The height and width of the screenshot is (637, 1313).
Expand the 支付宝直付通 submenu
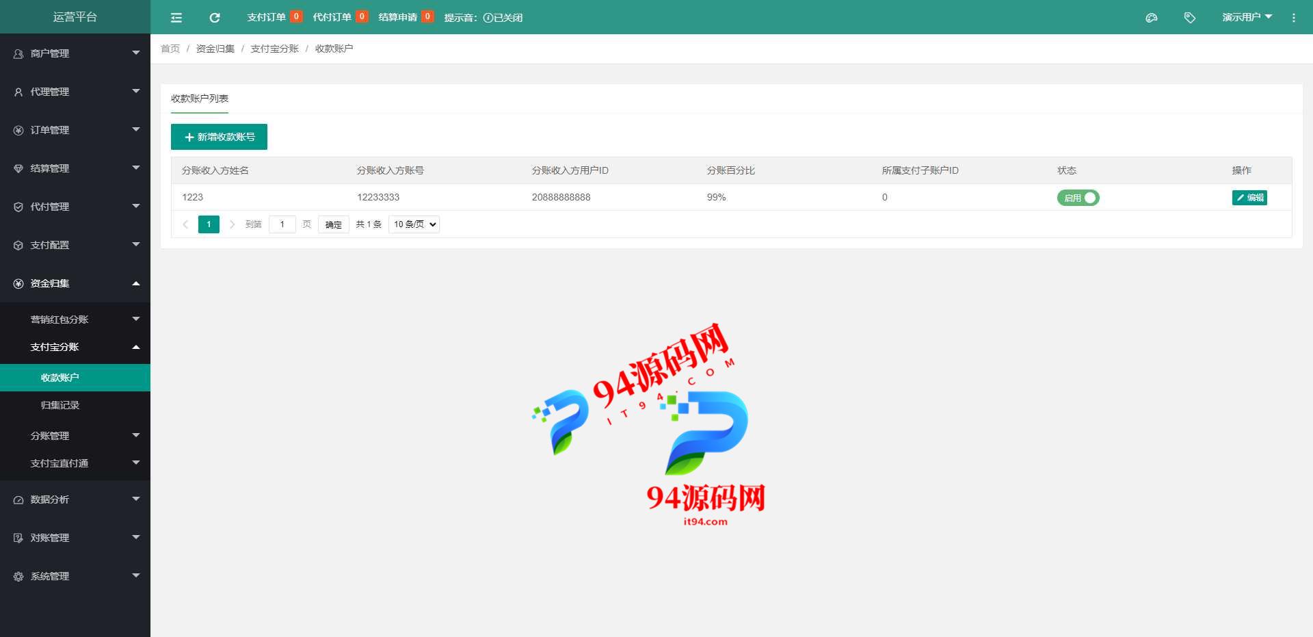point(75,463)
